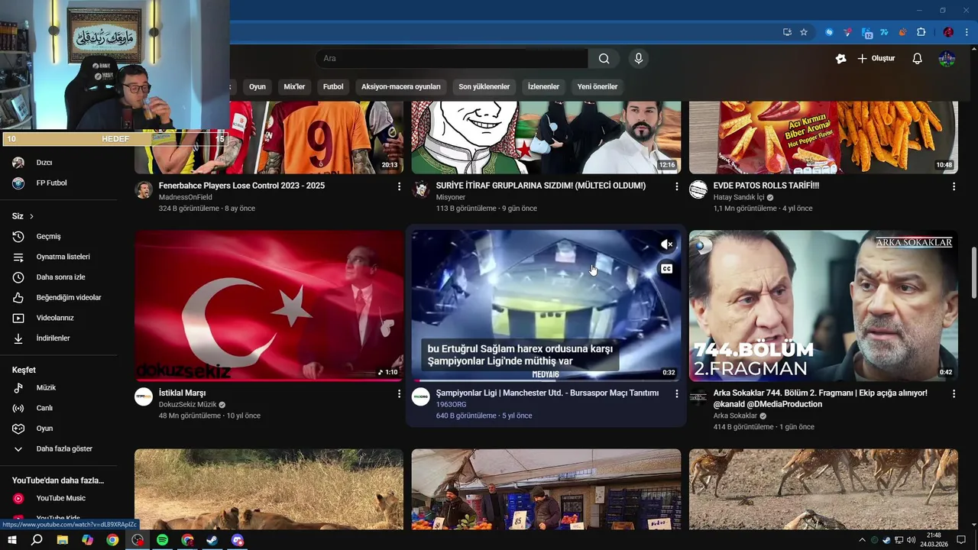The image size is (978, 550).
Task: Open options for Arka Sokaklar video
Action: 954,393
